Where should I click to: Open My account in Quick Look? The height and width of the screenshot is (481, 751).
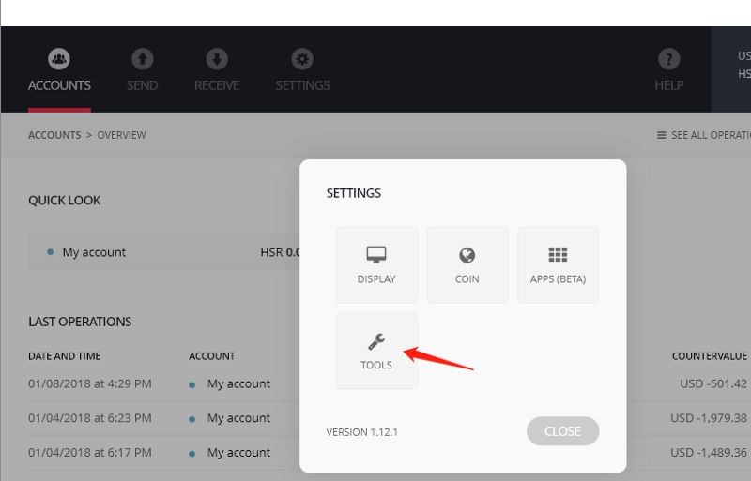(164, 252)
